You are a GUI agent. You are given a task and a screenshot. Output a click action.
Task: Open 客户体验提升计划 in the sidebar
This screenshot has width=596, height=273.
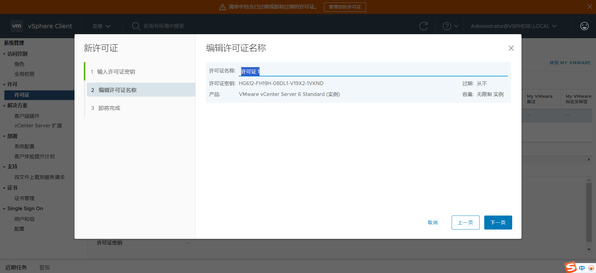pyautogui.click(x=34, y=156)
